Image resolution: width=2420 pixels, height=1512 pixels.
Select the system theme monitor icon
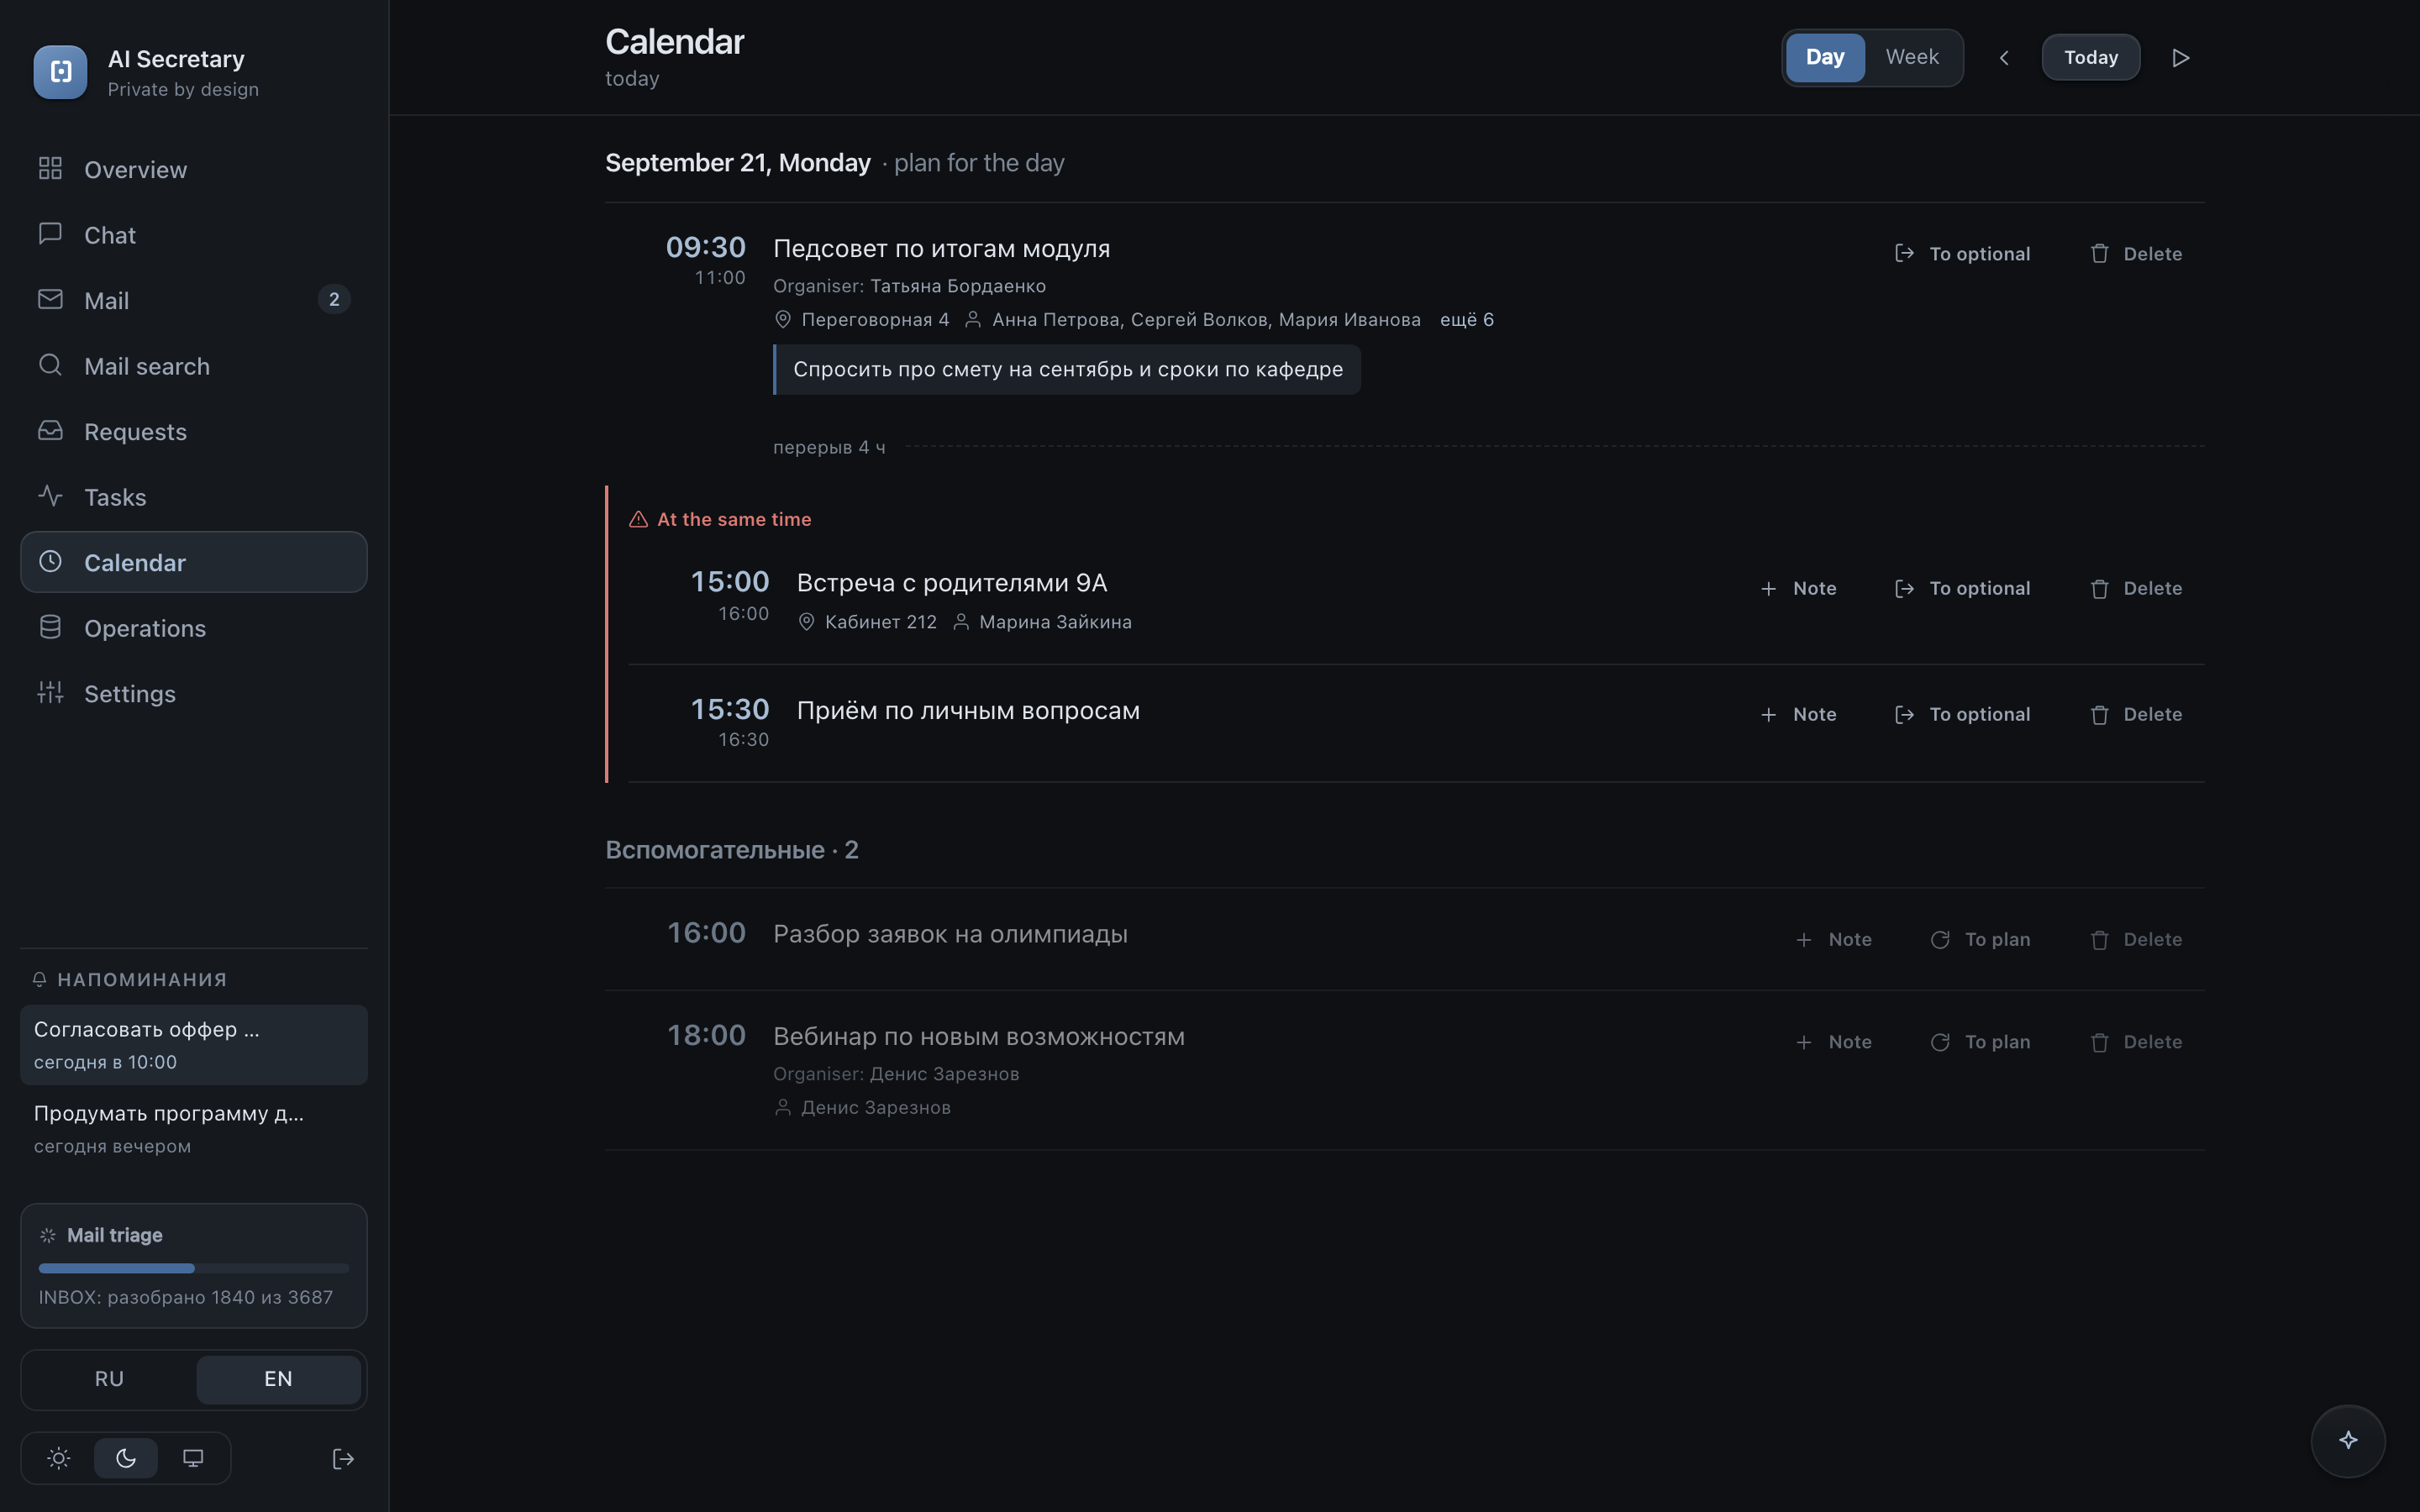click(193, 1458)
